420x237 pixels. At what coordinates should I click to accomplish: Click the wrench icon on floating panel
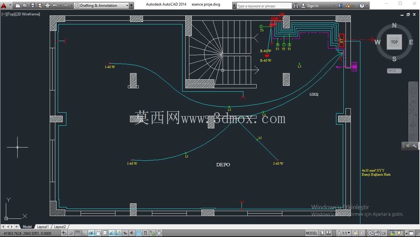(414, 146)
